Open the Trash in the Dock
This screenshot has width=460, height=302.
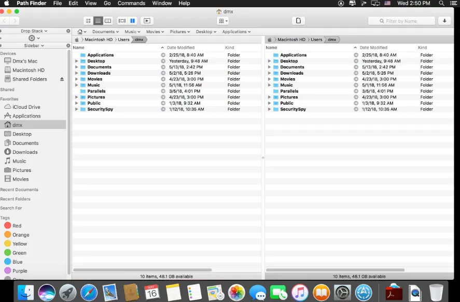click(436, 292)
